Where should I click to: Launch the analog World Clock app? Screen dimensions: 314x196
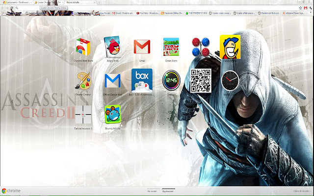pos(230,80)
